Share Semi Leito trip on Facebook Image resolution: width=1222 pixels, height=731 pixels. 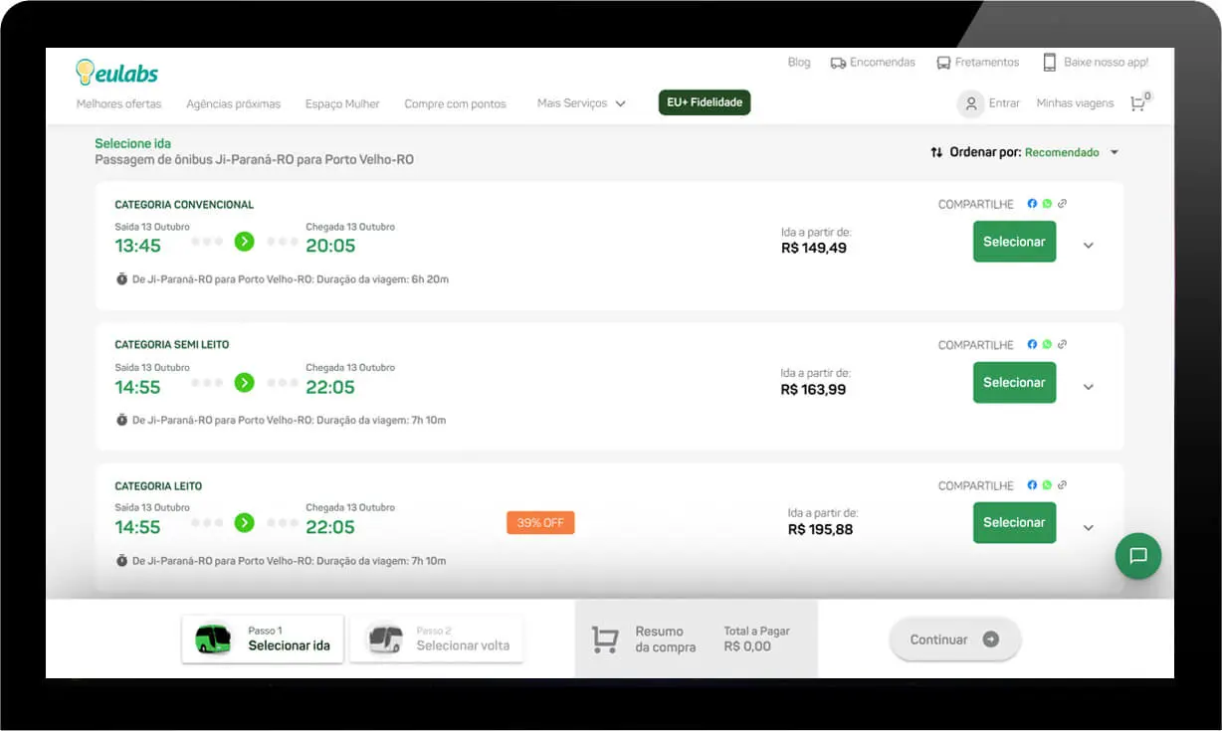click(x=1032, y=344)
